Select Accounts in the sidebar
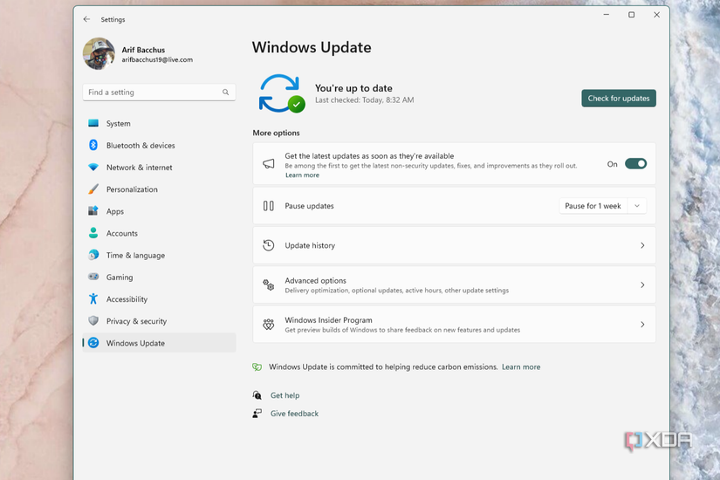This screenshot has width=720, height=480. 160,233
